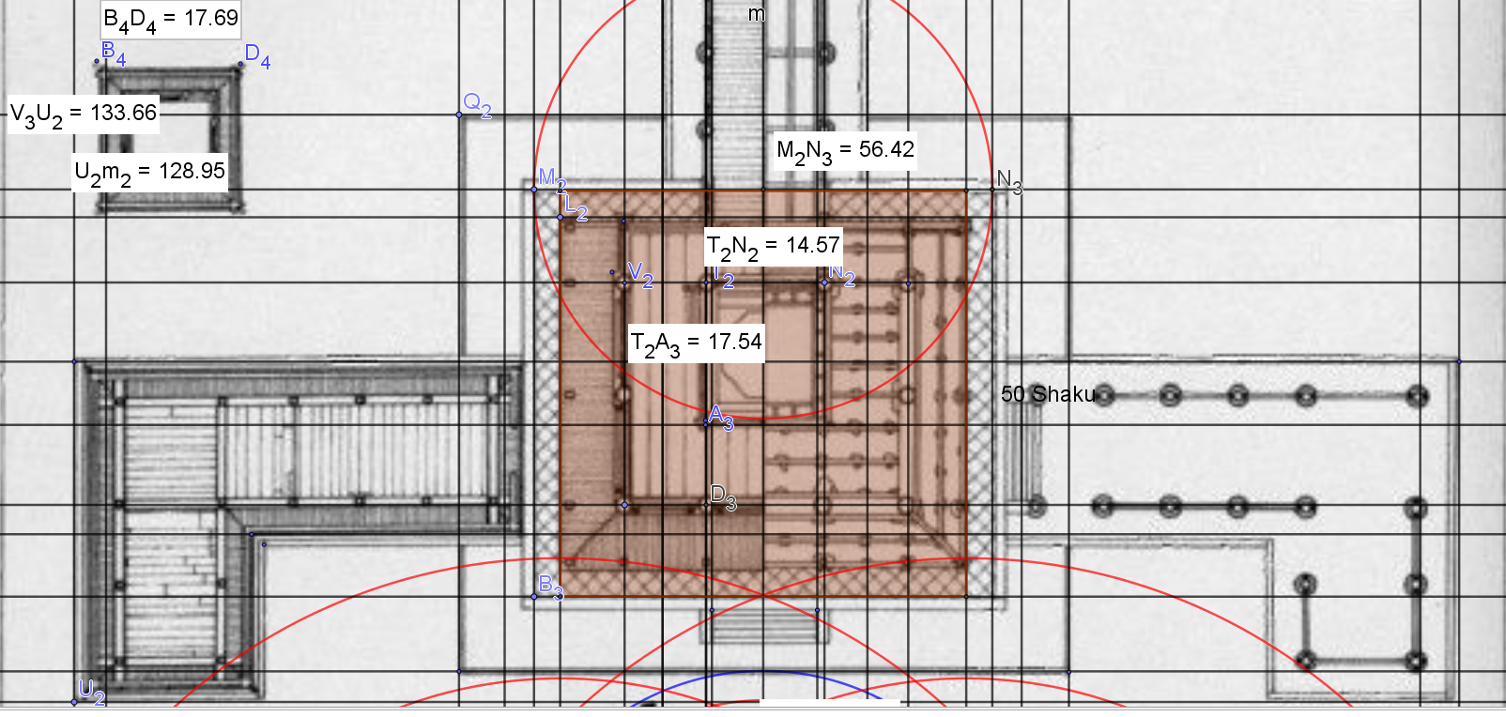Click the line label m at the top
Image resolution: width=1506 pixels, height=717 pixels.
tap(756, 14)
